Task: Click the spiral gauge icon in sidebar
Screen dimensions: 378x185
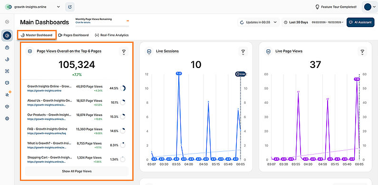Action: (x=7, y=59)
